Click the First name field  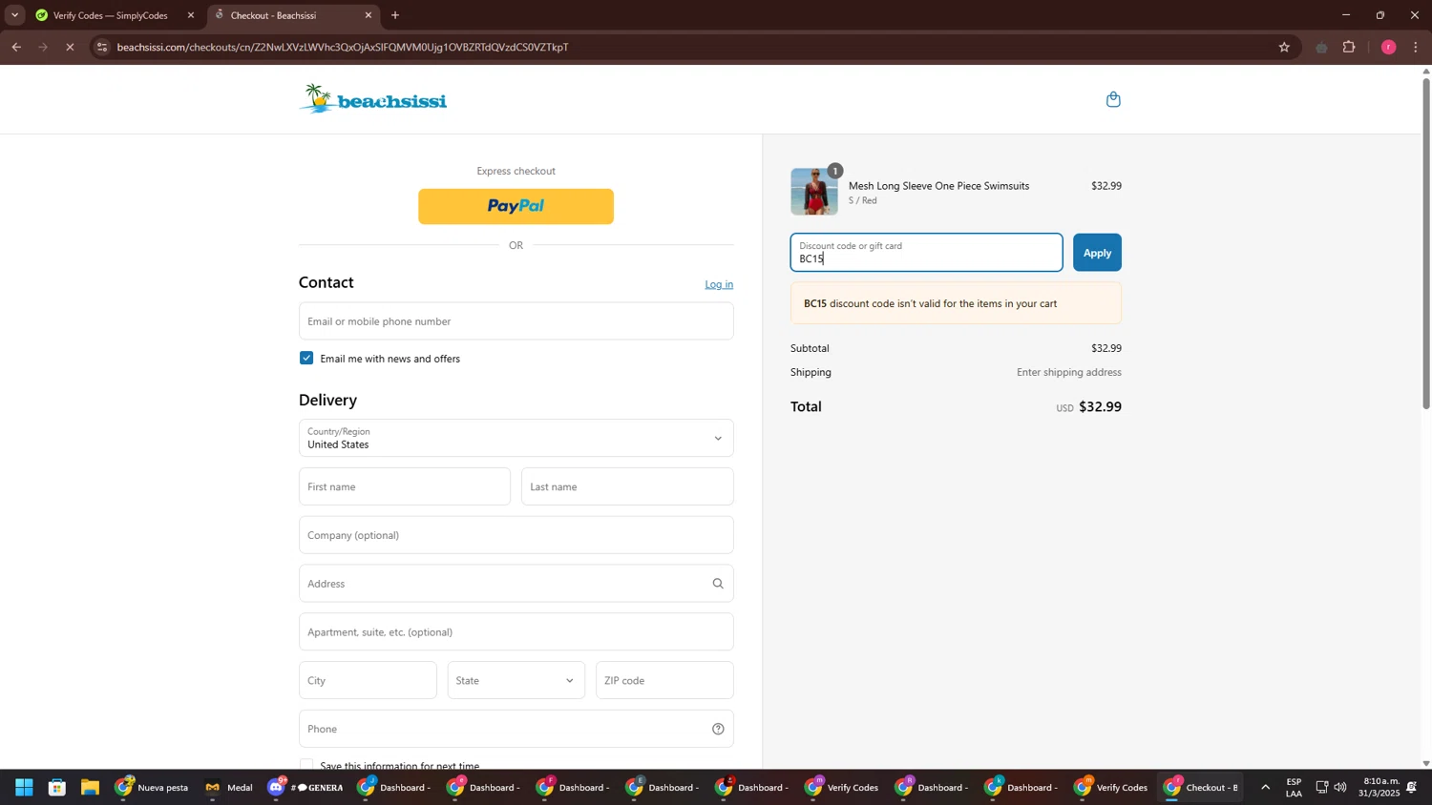pyautogui.click(x=405, y=486)
